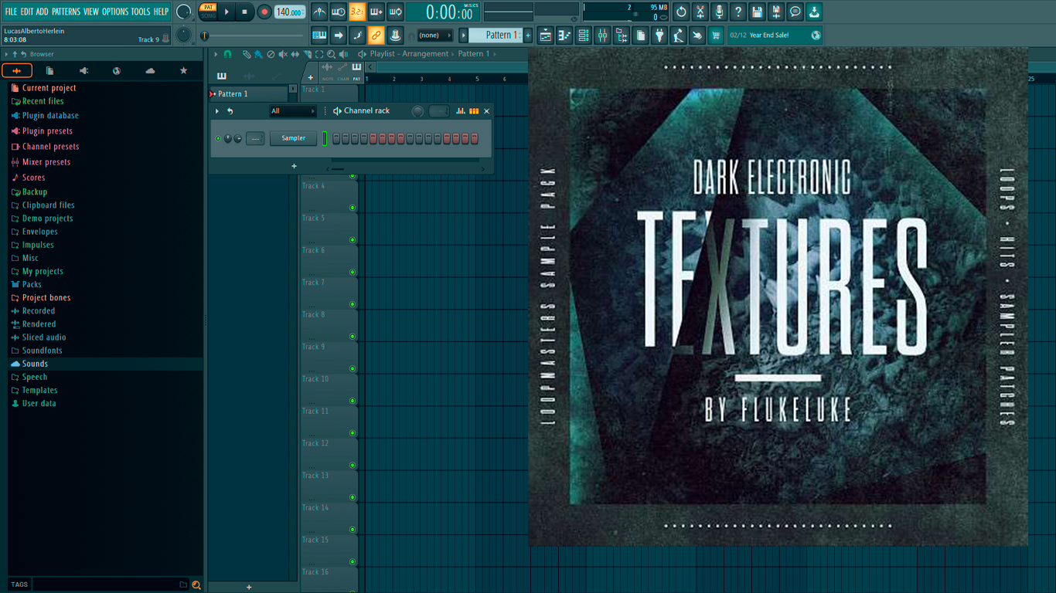The height and width of the screenshot is (593, 1056).
Task: Open the plugin picker plug icon
Action: coord(659,36)
